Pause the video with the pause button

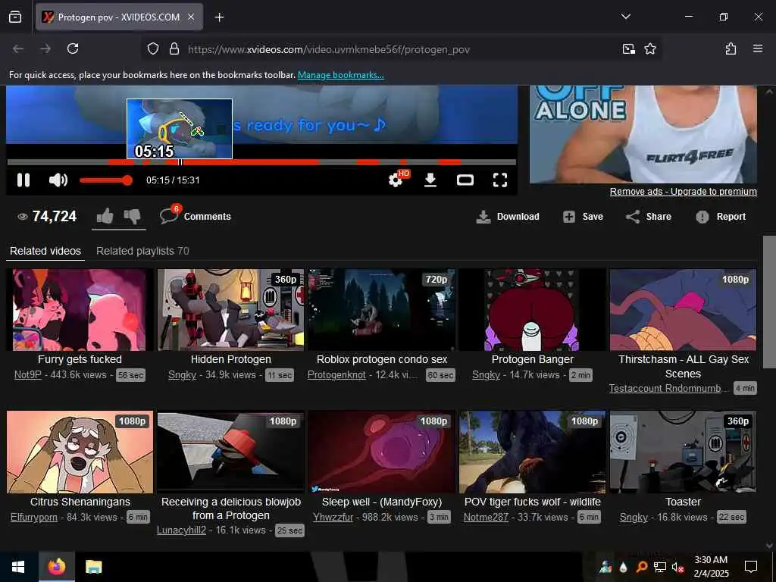[x=23, y=180]
